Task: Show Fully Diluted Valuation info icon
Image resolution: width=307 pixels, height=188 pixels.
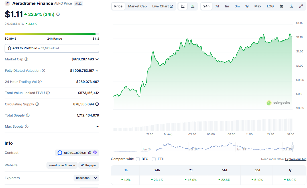Action: 43,70
